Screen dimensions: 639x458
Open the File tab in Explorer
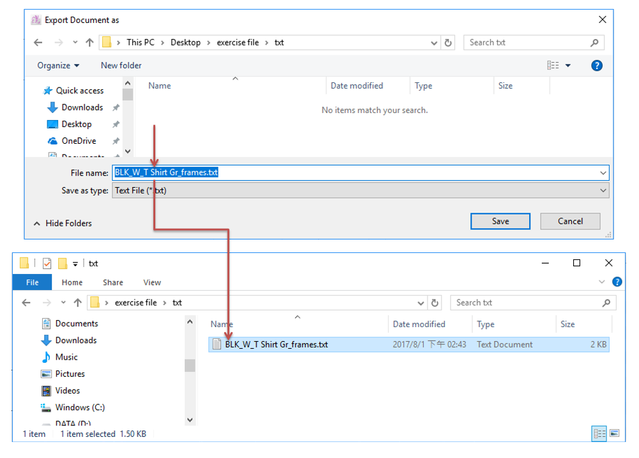(x=32, y=282)
